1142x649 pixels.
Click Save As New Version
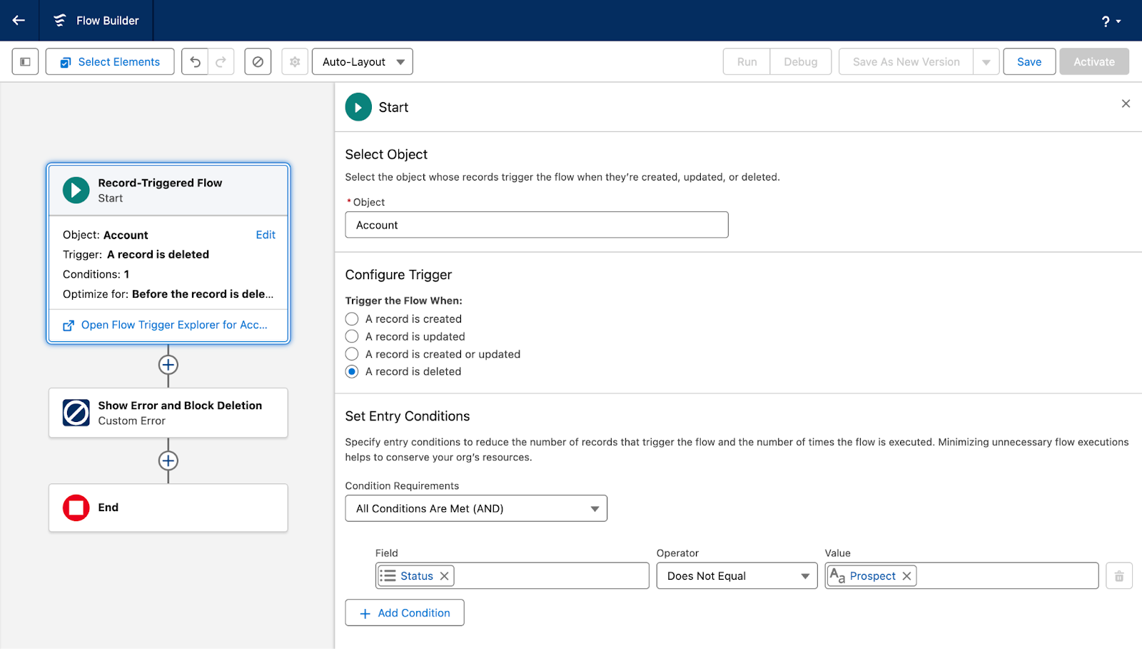(x=906, y=62)
